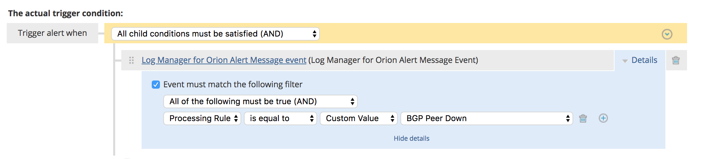Remove the Processing Rule filter row with the trash icon
Viewport: 706px width, 159px height.
(583, 118)
